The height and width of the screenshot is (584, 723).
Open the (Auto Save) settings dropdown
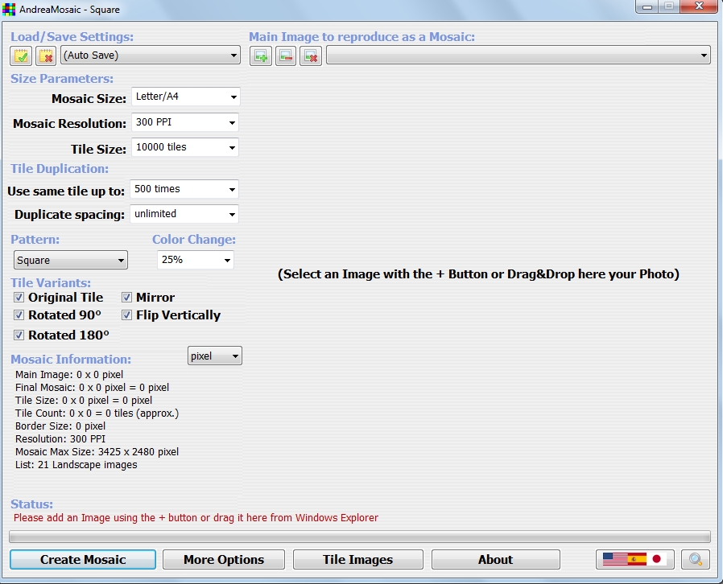(x=151, y=56)
